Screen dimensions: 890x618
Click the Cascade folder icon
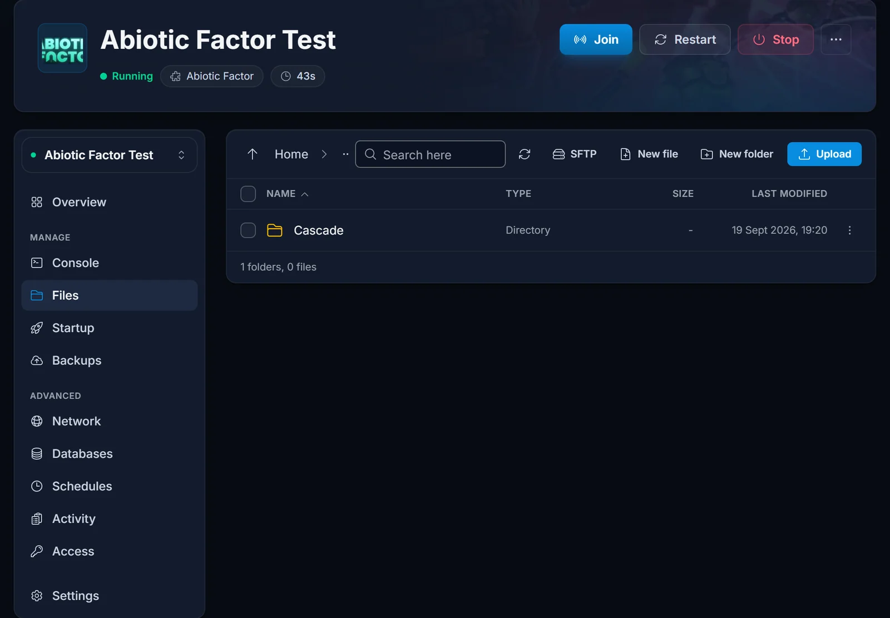pos(275,230)
